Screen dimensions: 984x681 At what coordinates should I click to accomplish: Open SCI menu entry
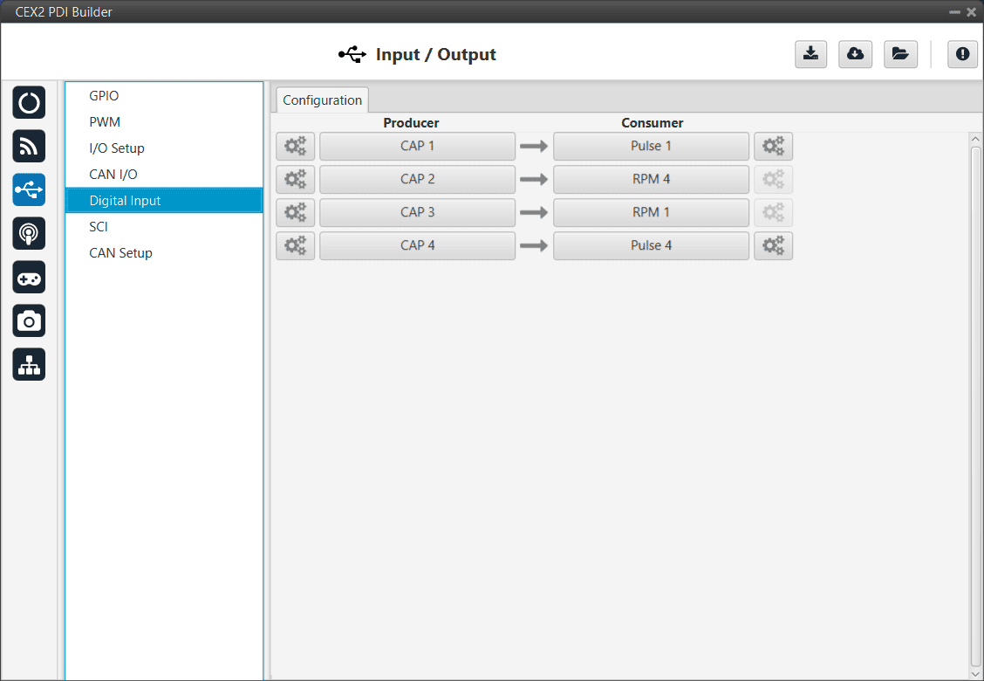[x=164, y=227]
